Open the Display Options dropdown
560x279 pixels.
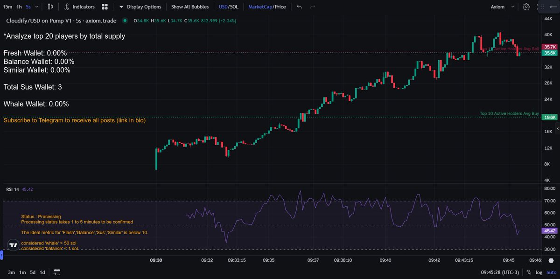[141, 7]
